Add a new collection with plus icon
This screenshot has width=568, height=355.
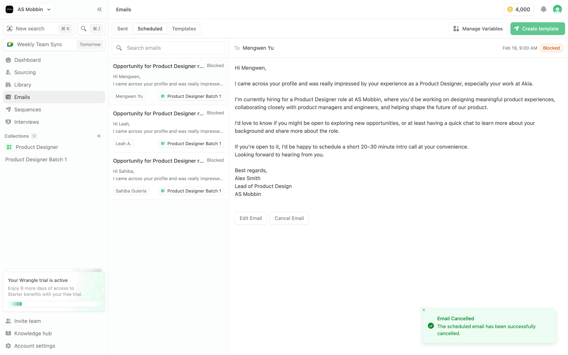(99, 136)
